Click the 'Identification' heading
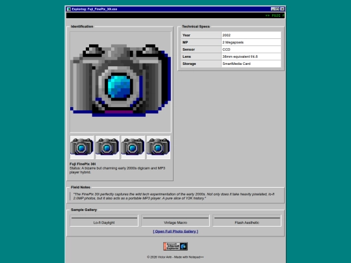This screenshot has height=263, width=351. click(82, 27)
